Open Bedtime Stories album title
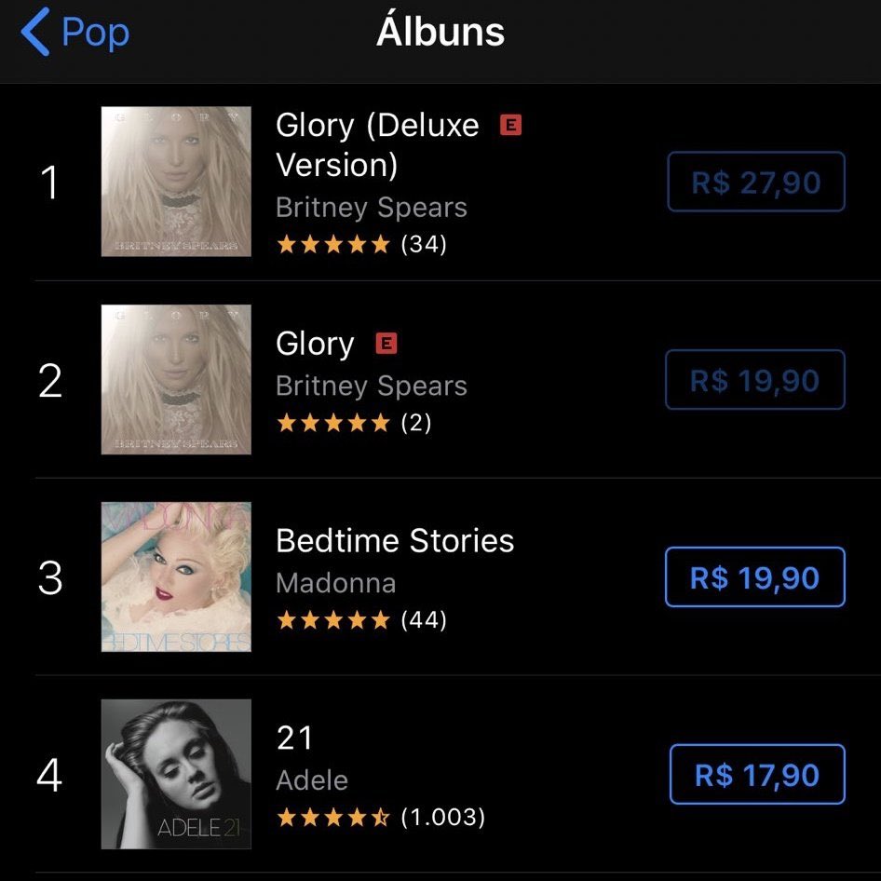 pos(395,541)
